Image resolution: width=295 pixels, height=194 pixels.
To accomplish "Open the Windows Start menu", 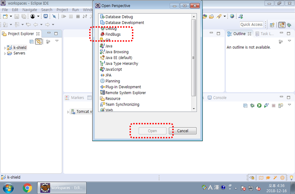I will (8, 188).
